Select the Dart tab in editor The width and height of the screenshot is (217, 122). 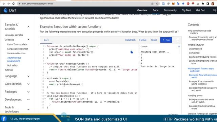(46, 40)
